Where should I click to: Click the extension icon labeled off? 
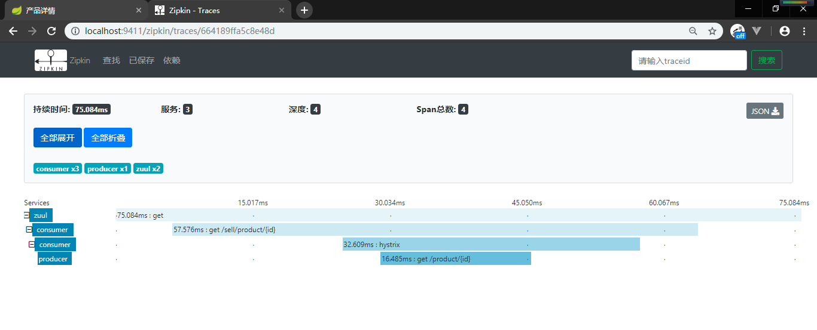pos(737,31)
